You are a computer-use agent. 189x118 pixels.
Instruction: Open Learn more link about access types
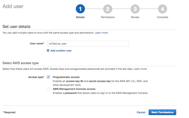[140, 69]
